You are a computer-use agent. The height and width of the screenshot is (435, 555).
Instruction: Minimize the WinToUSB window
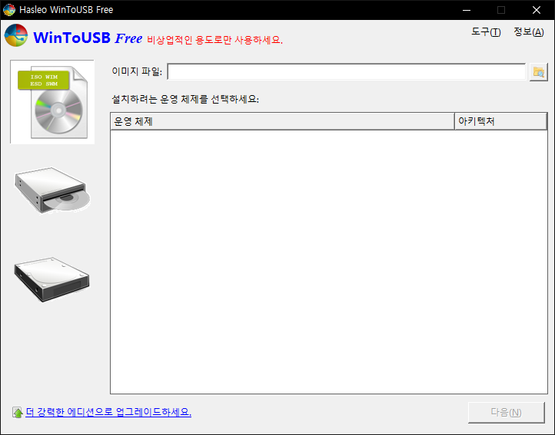[467, 10]
